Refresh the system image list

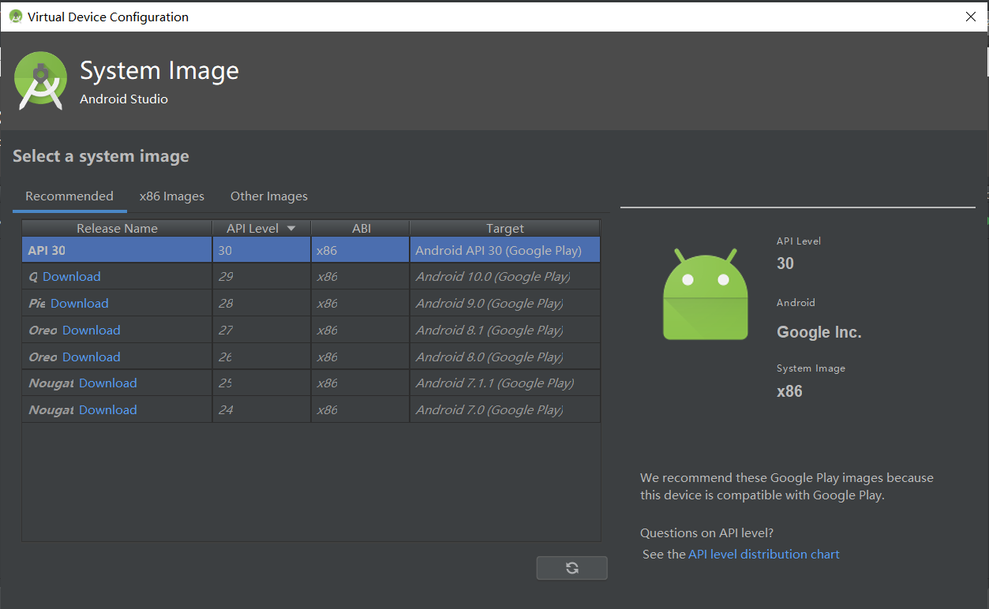[571, 567]
